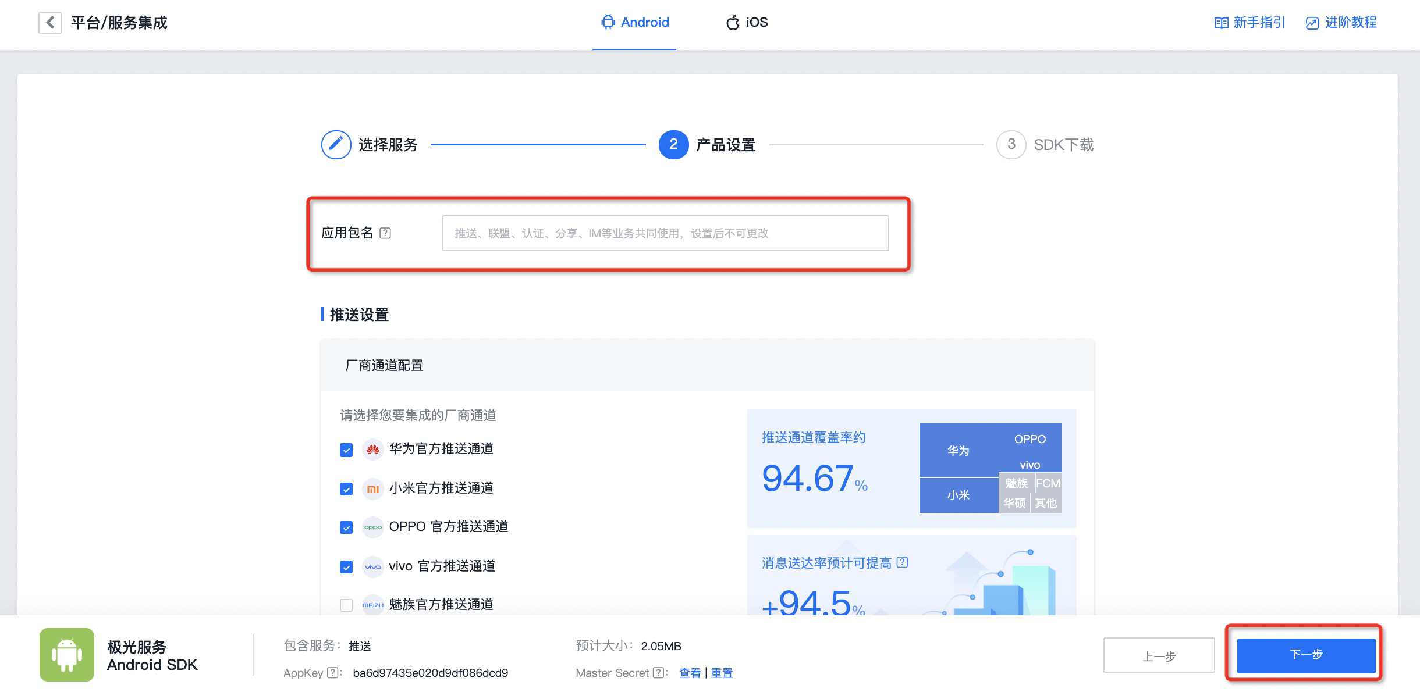Click the +94.5% delivery-rate figure
1420x692 pixels.
pyautogui.click(x=813, y=602)
